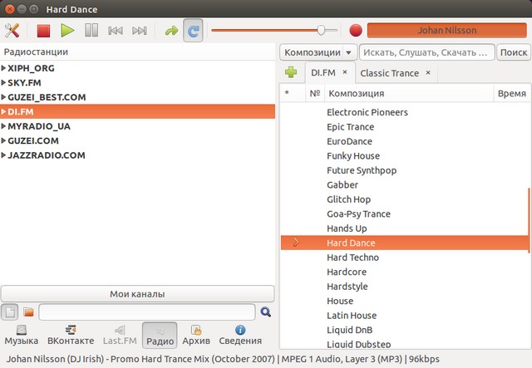The height and width of the screenshot is (368, 532).
Task: Pause playback using the pause button
Action: pyautogui.click(x=91, y=31)
